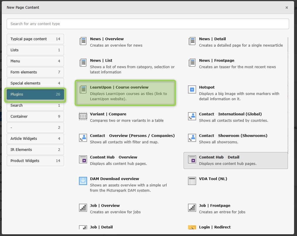Image resolution: width=297 pixels, height=236 pixels.
Task: Click 'Compares two or more variants' description
Action: point(127,121)
